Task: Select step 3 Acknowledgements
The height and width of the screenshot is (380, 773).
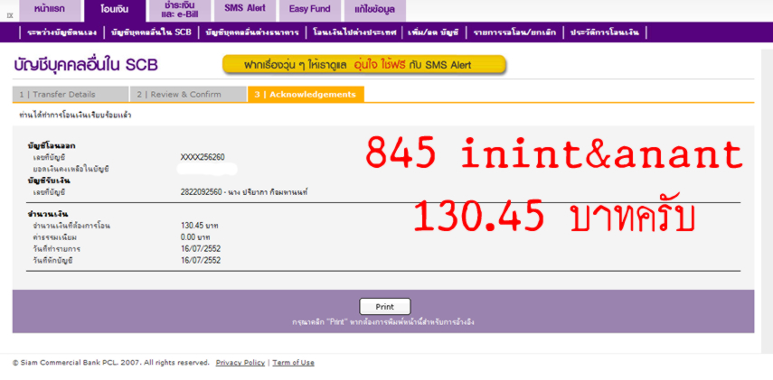Action: [306, 95]
